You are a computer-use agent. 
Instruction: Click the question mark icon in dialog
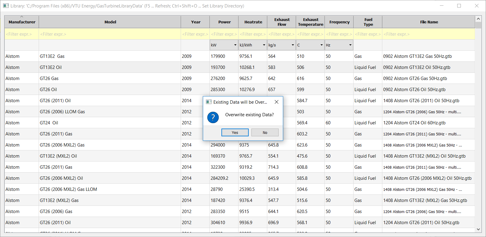[x=213, y=117]
